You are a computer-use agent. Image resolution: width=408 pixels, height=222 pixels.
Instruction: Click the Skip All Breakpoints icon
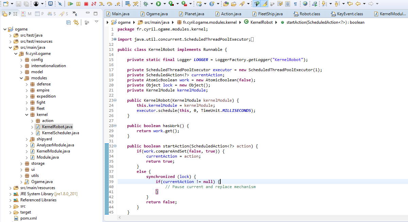point(60,4)
